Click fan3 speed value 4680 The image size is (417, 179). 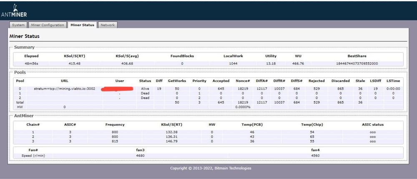pyautogui.click(x=140, y=156)
